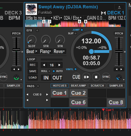Switch pads to the SCRATCH tab
Screen dimensions: 131x136
tap(97, 86)
